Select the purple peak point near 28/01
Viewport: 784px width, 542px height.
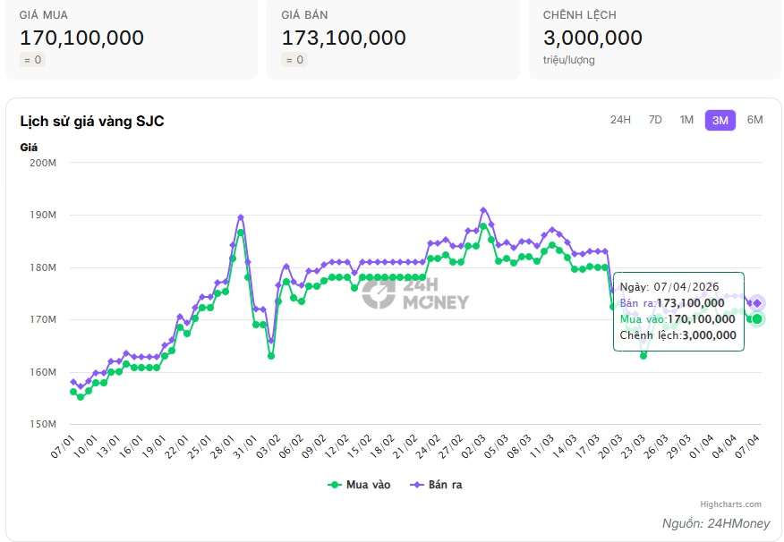click(241, 217)
